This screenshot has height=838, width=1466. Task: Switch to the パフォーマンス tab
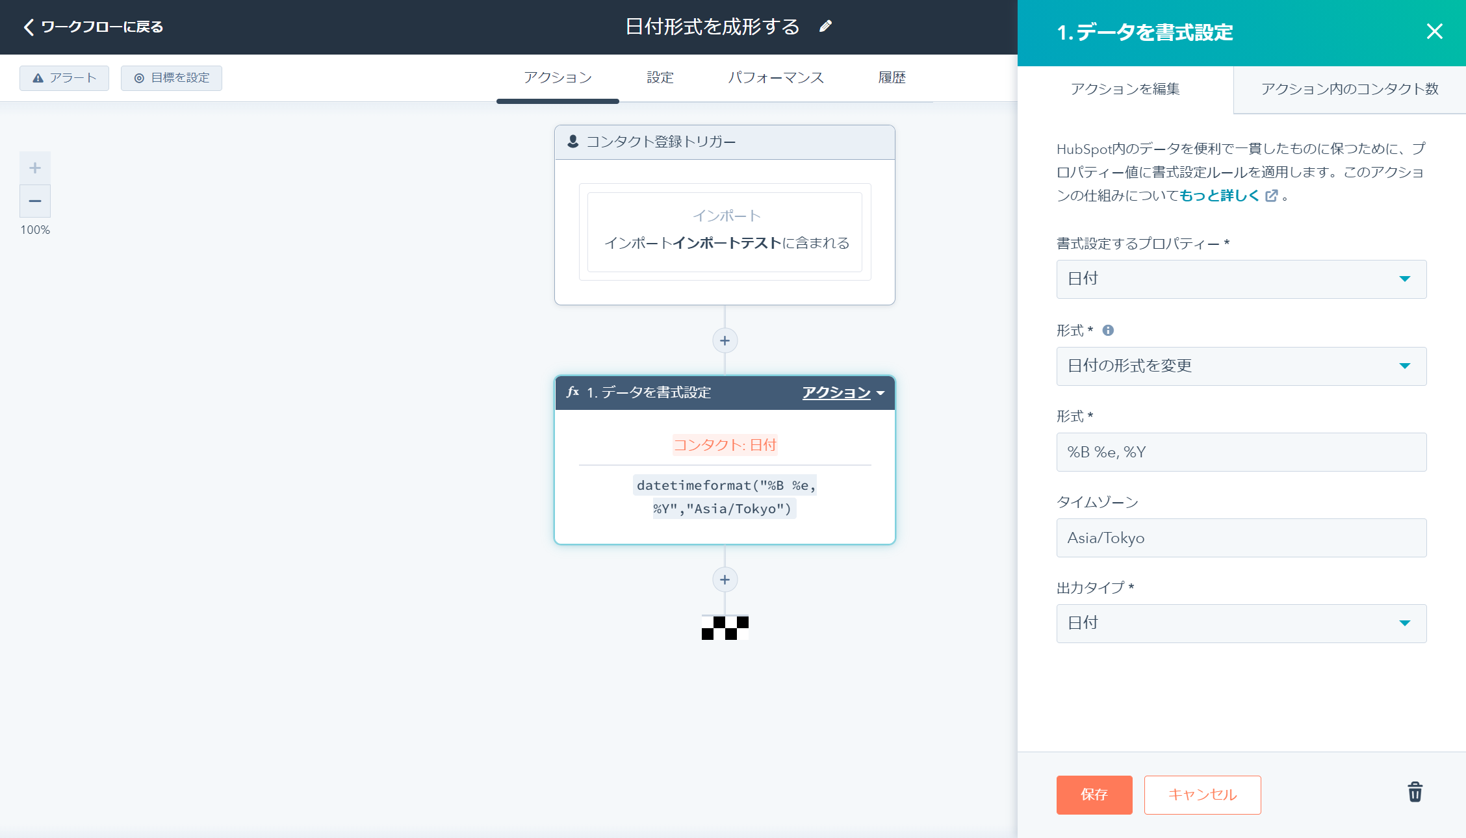click(775, 78)
